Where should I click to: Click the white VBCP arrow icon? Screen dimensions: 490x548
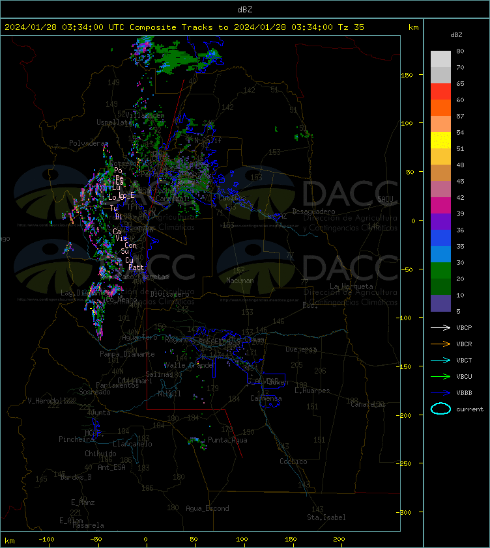pyautogui.click(x=440, y=327)
